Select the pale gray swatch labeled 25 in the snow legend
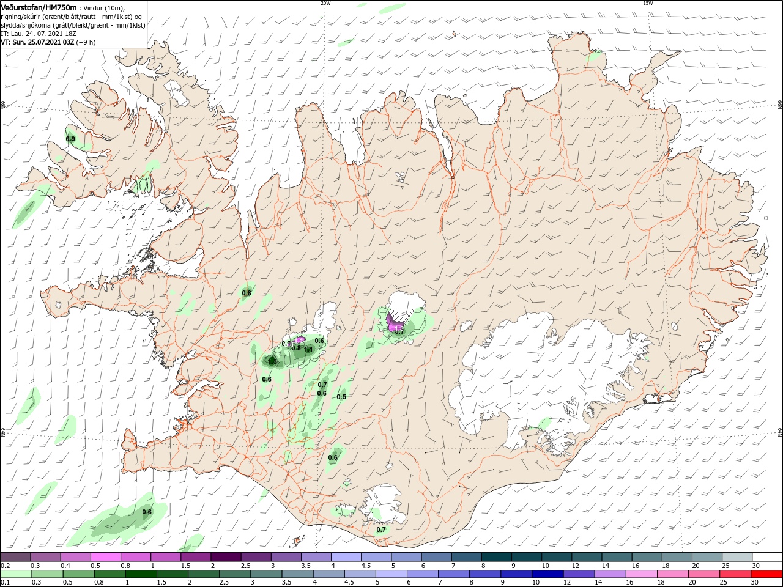 (737, 557)
